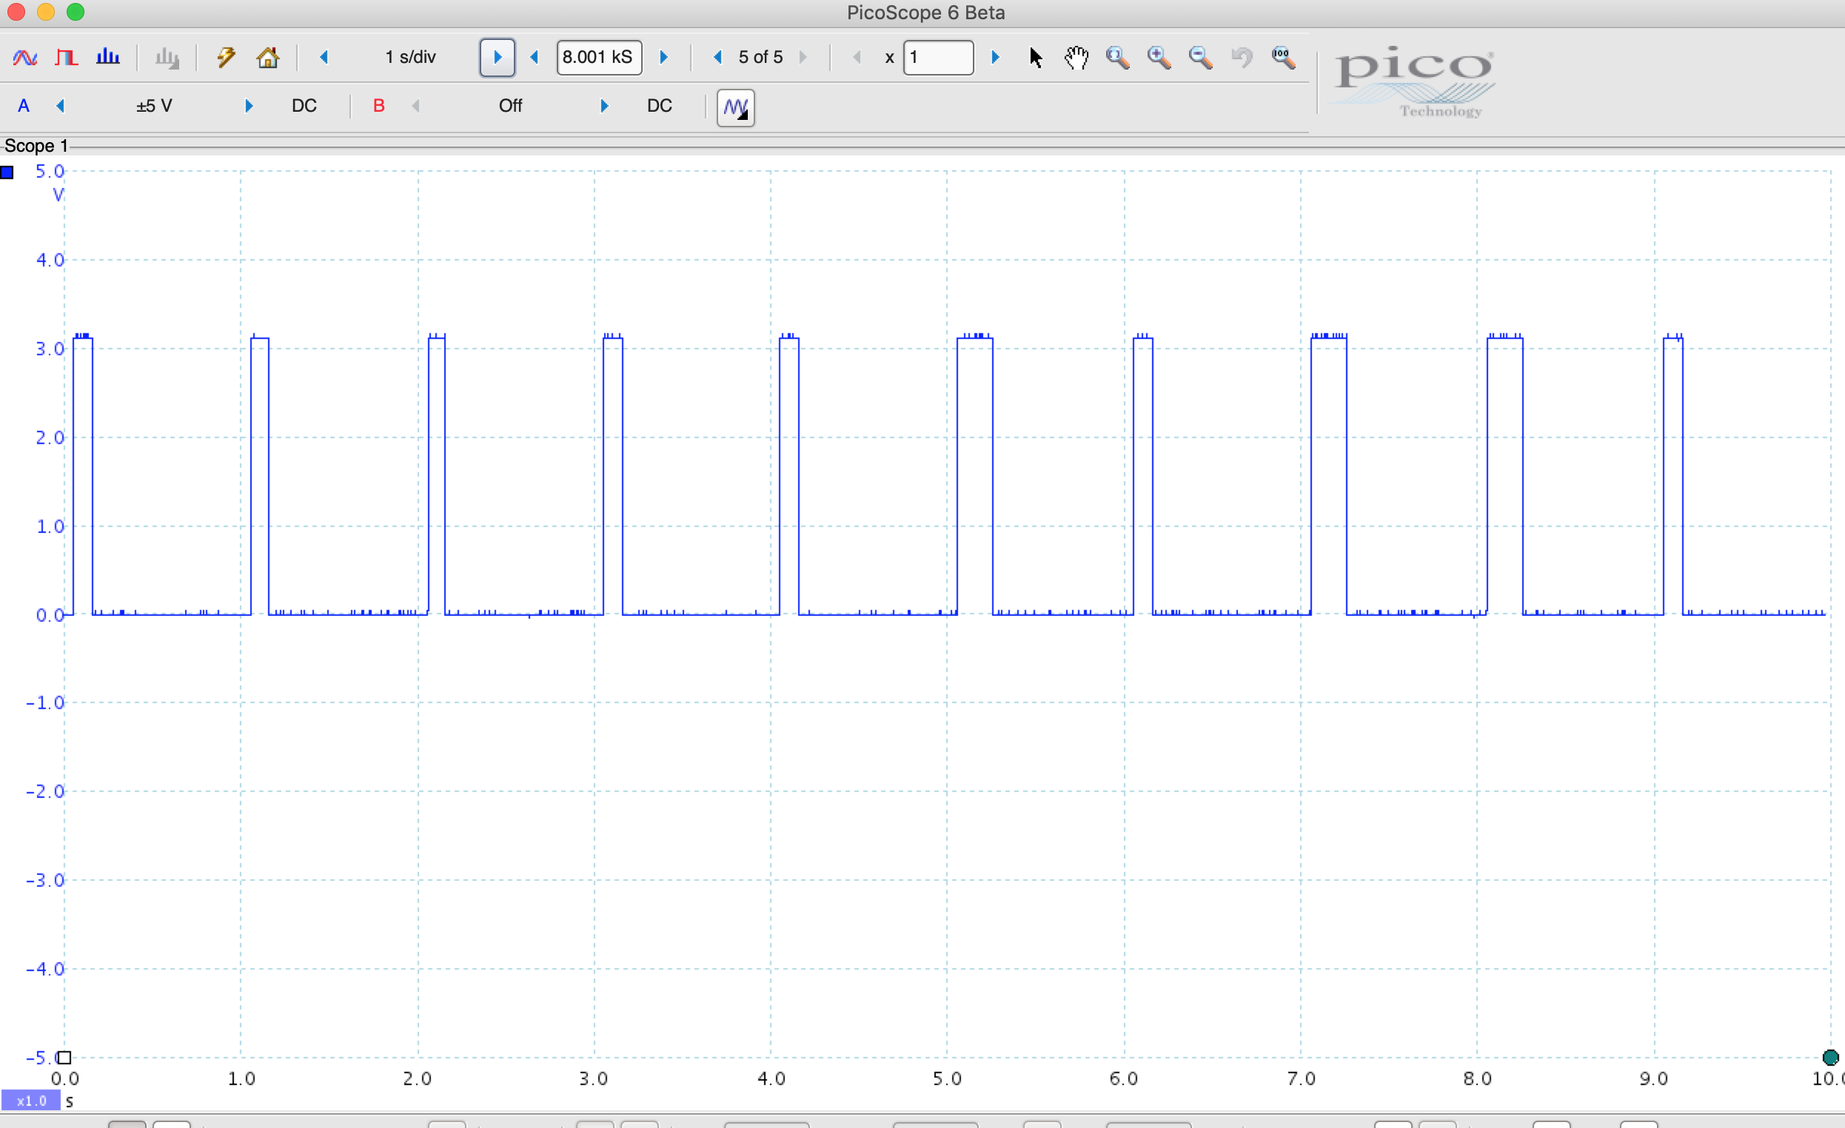The height and width of the screenshot is (1128, 1845).
Task: Increase Channel B range arrow
Action: pyautogui.click(x=604, y=106)
